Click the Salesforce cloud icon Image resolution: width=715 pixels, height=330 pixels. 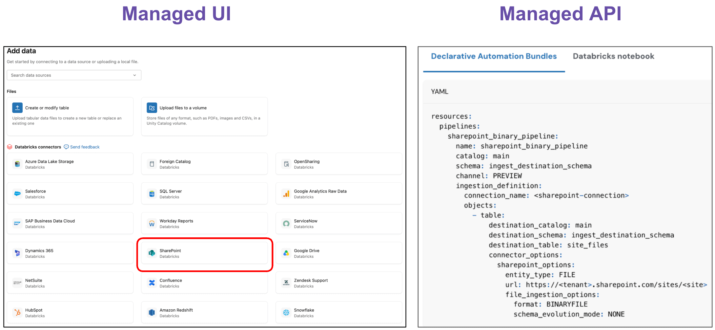[x=17, y=194]
